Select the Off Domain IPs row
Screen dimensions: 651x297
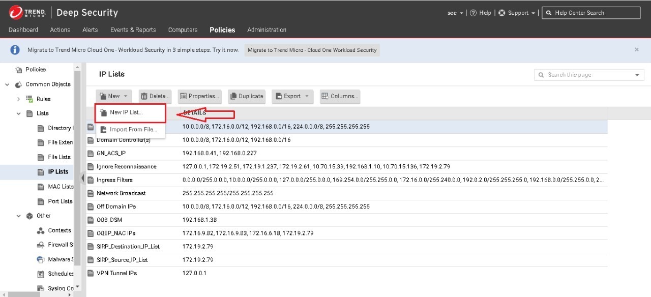[x=347, y=206]
